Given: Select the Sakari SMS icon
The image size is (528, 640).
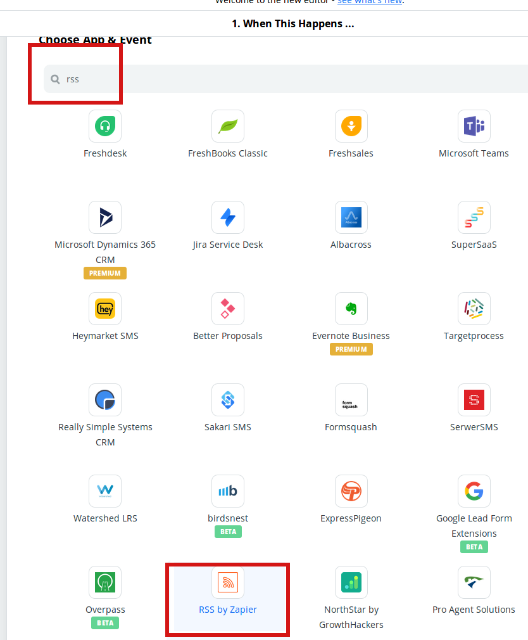Looking at the screenshot, I should point(228,400).
